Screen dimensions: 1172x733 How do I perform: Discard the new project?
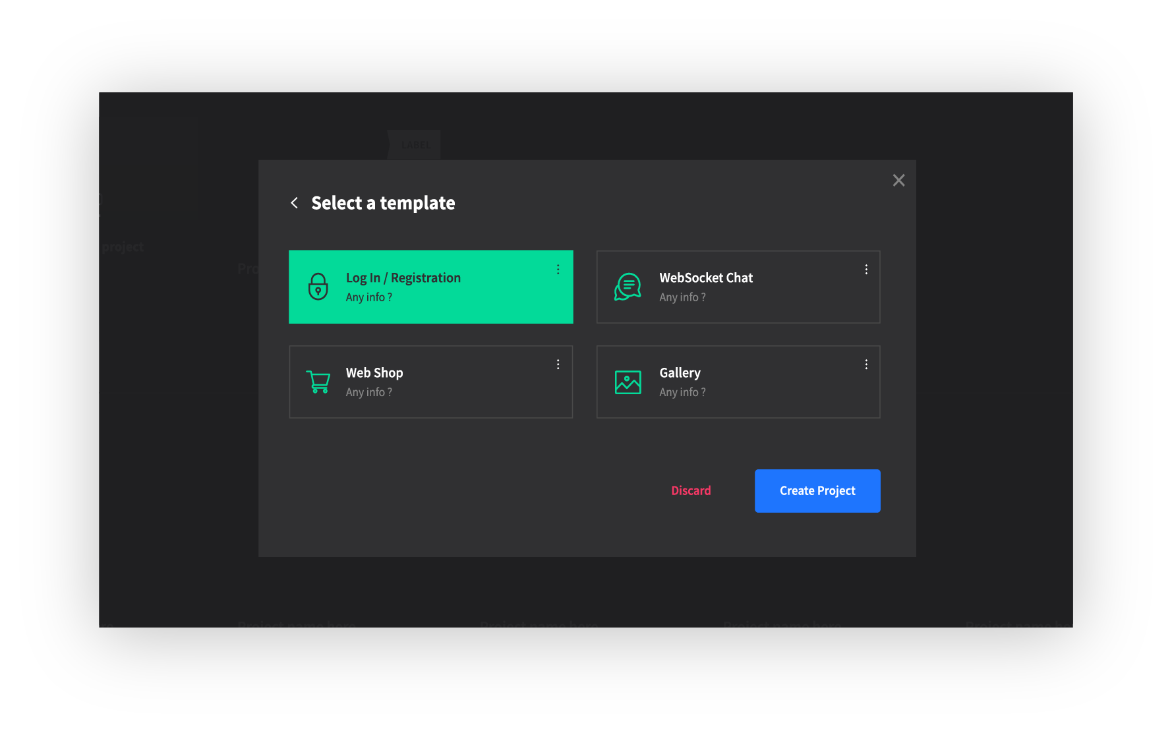coord(691,490)
